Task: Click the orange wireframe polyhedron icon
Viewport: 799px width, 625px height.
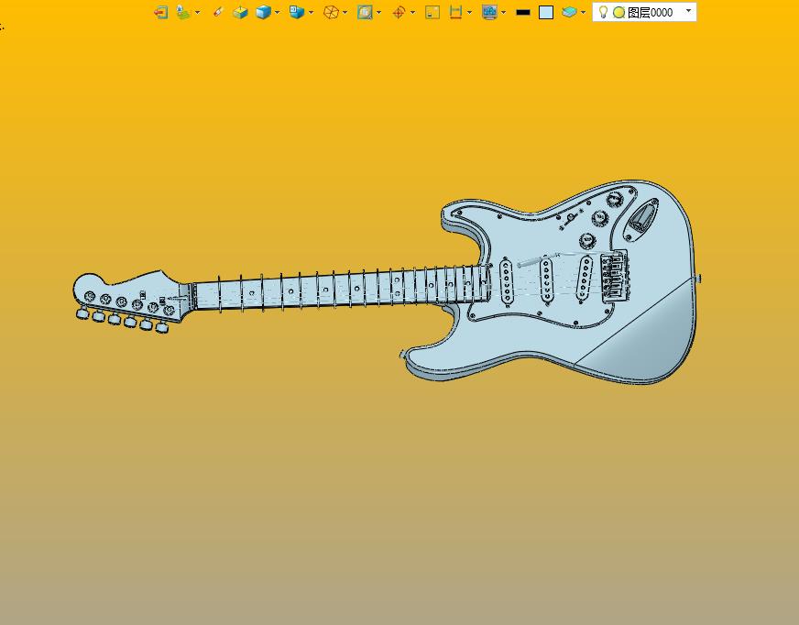Action: click(331, 12)
